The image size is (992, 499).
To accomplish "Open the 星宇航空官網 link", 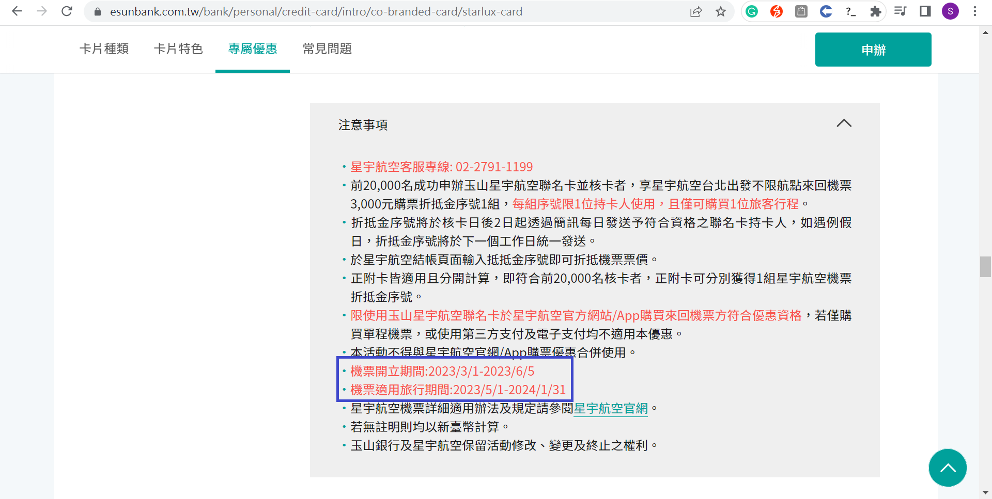I will 611,409.
